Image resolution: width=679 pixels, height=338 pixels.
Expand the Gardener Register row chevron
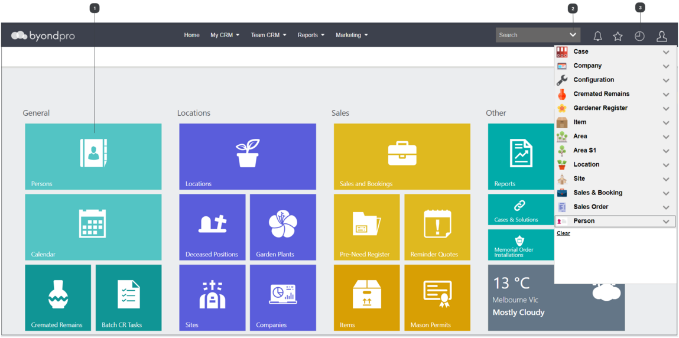666,109
